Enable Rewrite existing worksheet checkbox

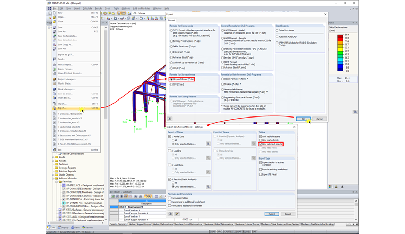[x=261, y=169]
